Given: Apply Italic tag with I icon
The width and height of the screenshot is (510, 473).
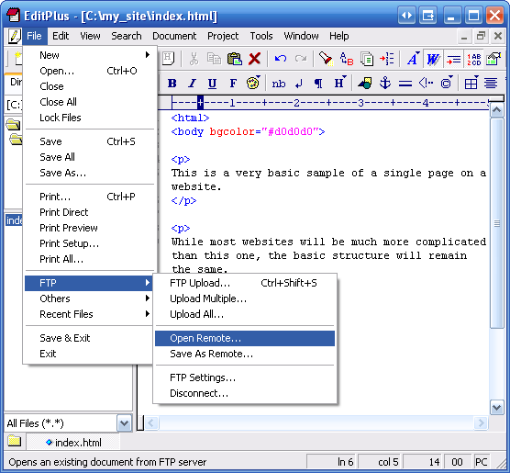Looking at the screenshot, I should (193, 84).
